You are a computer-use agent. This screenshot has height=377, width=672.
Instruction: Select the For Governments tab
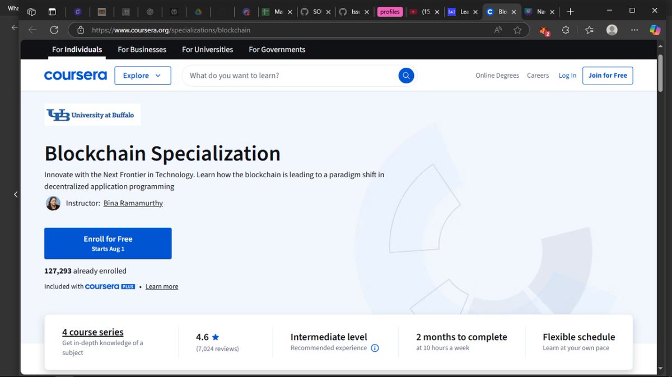277,49
